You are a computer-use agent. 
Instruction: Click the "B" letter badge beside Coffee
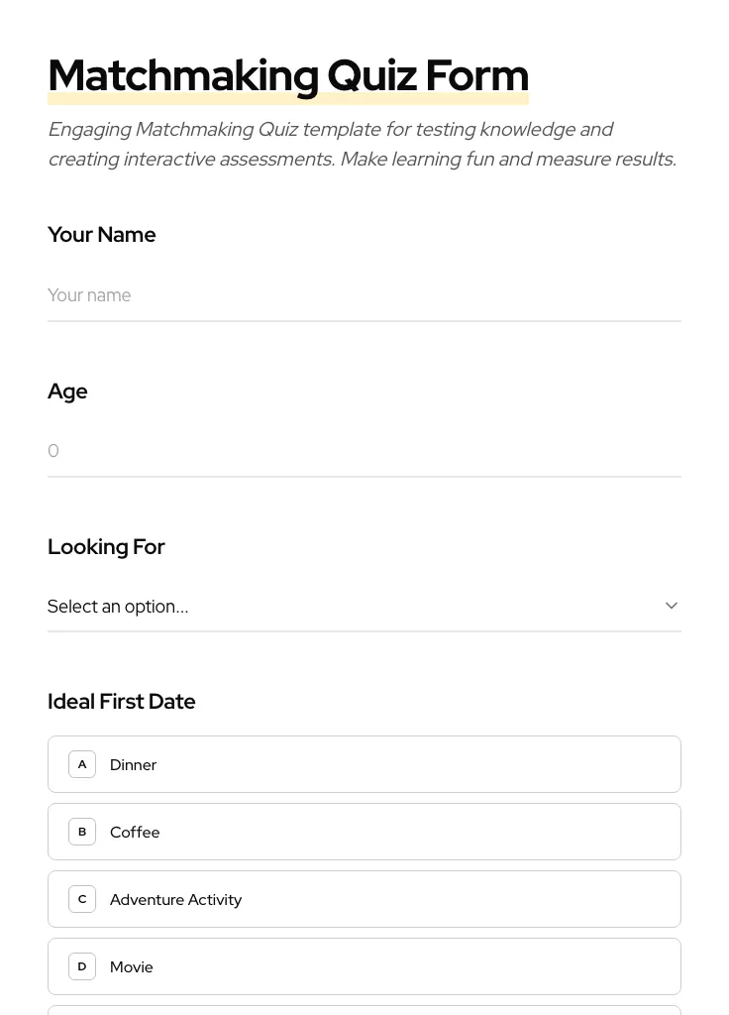(x=82, y=832)
